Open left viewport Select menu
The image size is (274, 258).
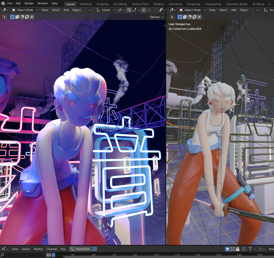pos(56,10)
